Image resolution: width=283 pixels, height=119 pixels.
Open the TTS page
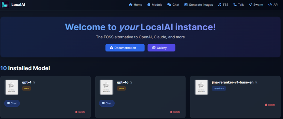click(224, 5)
